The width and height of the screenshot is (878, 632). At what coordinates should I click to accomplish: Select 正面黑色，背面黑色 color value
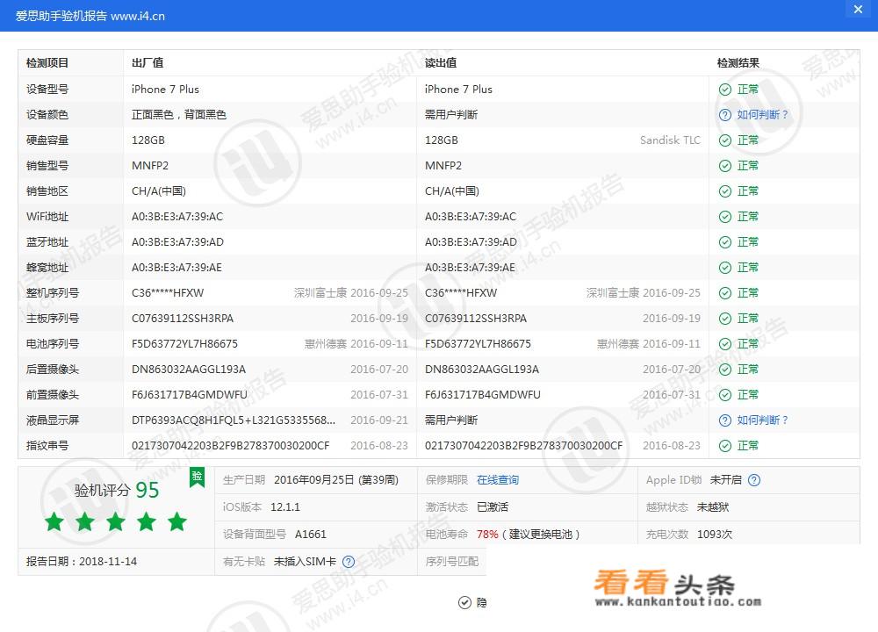click(178, 115)
